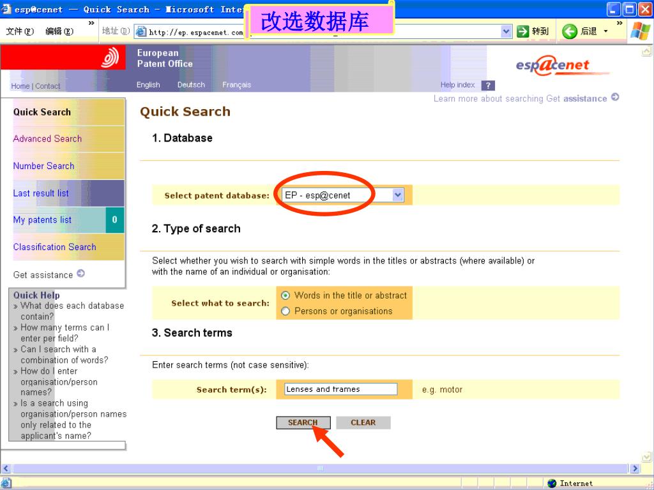Click the Get assistance link in sidebar
This screenshot has height=490, width=654.
click(43, 275)
